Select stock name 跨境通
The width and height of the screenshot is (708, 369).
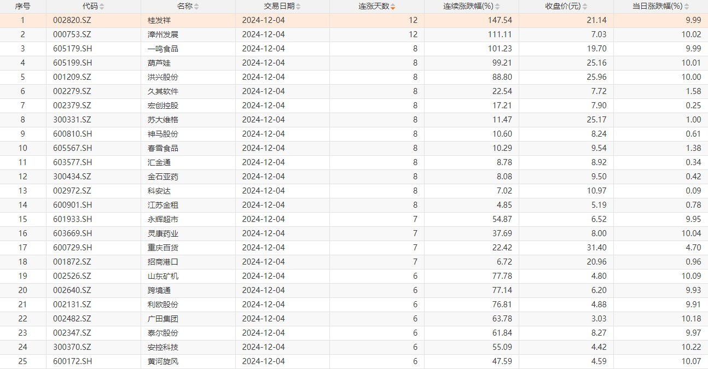point(159,290)
